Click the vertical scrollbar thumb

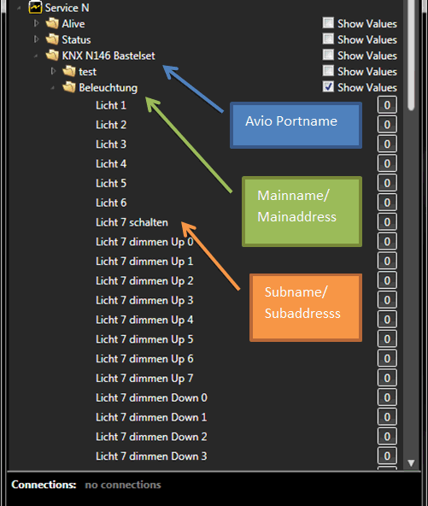[x=411, y=55]
